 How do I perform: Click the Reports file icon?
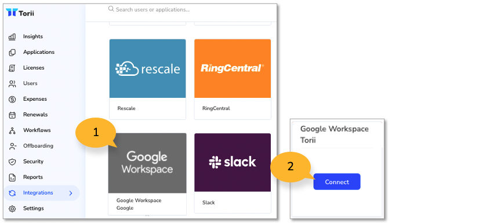[12, 178]
